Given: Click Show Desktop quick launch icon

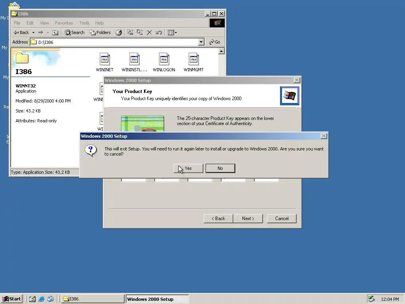Looking at the screenshot, I should [x=32, y=299].
